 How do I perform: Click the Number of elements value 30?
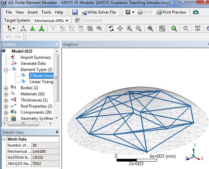point(45,145)
